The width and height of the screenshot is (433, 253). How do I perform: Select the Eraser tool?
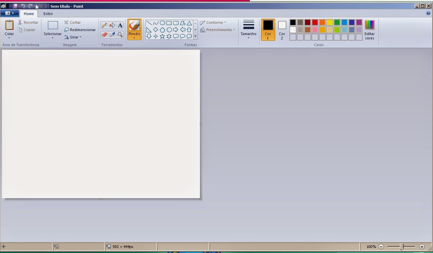coord(105,35)
